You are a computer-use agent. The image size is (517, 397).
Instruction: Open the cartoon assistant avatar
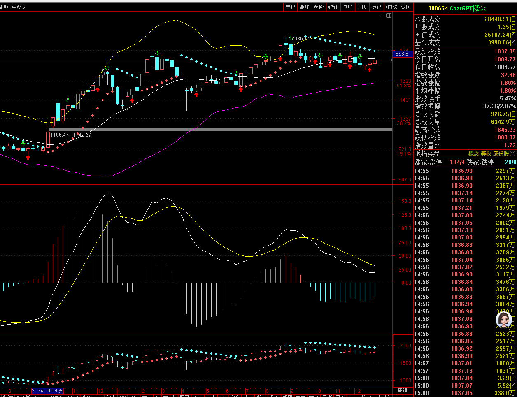point(504,320)
